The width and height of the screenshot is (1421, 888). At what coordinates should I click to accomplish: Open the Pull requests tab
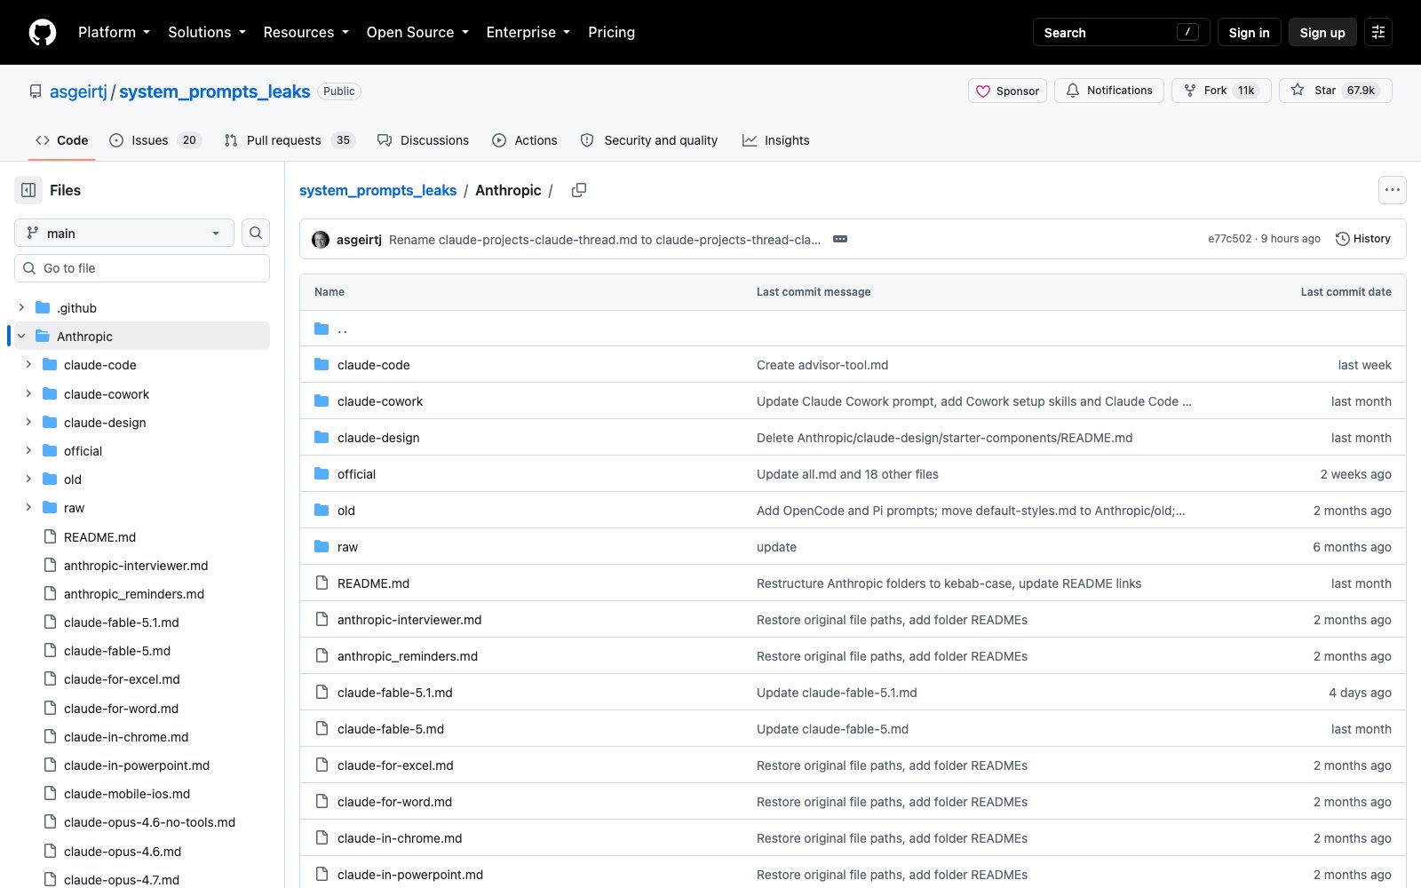290,140
